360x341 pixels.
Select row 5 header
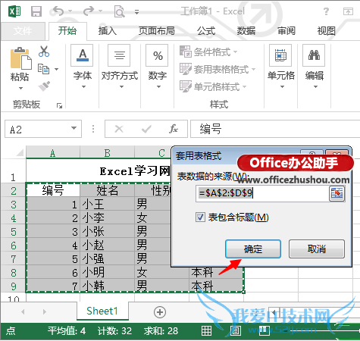click(14, 232)
